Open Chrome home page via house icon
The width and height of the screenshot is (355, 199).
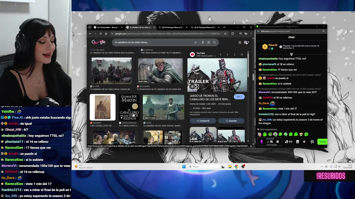click(x=106, y=33)
